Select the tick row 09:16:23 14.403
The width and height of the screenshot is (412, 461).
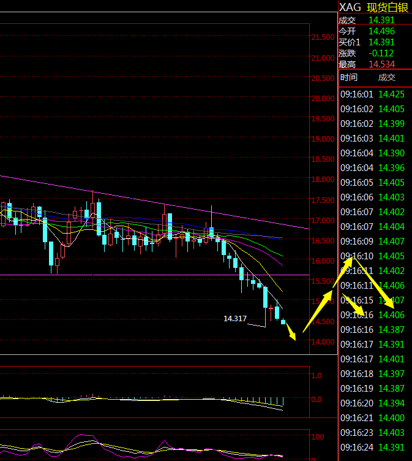pos(372,432)
